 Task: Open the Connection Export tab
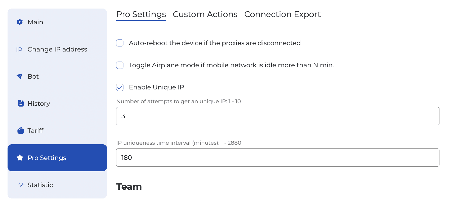click(282, 15)
